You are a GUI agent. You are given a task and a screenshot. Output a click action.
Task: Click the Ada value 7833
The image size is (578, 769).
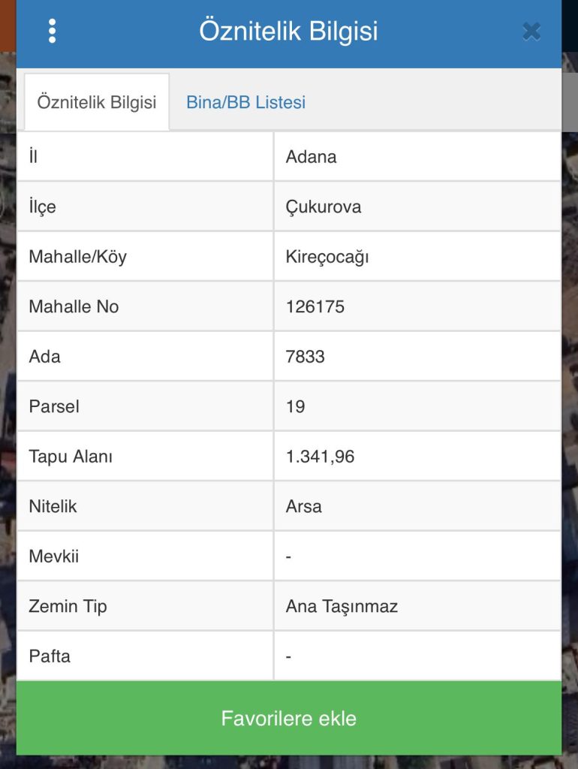coord(306,356)
